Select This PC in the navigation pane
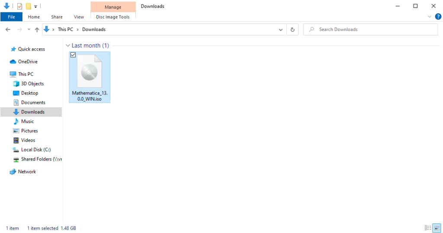The height and width of the screenshot is (233, 443). click(x=26, y=74)
